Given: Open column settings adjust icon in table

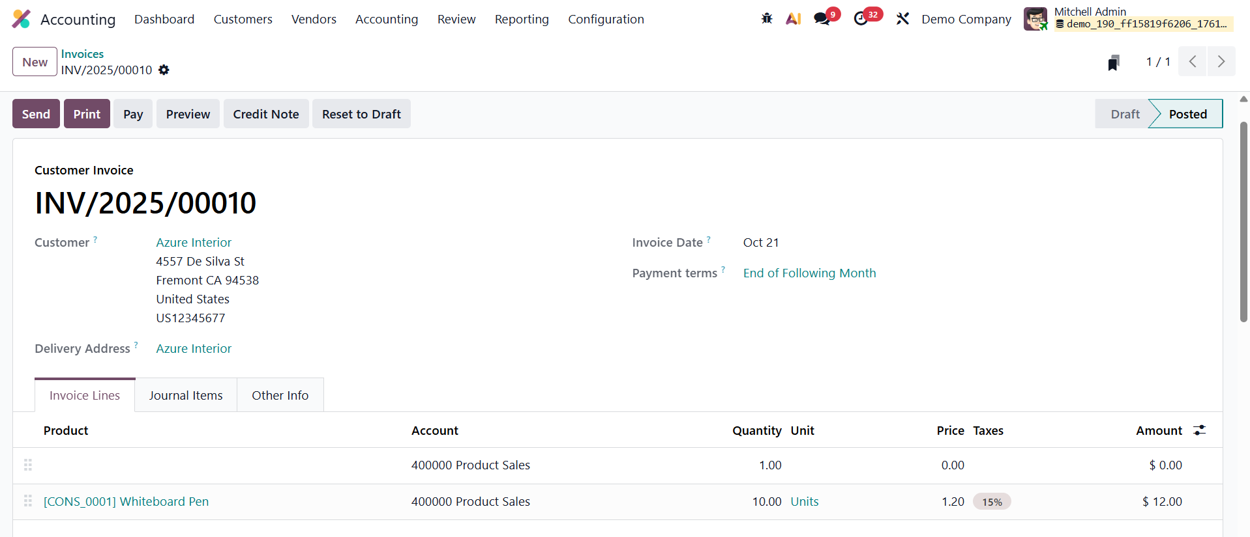Looking at the screenshot, I should pos(1199,430).
